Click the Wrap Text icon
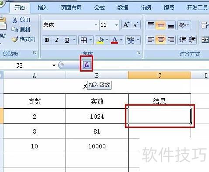209x172 pixels. [205, 25]
